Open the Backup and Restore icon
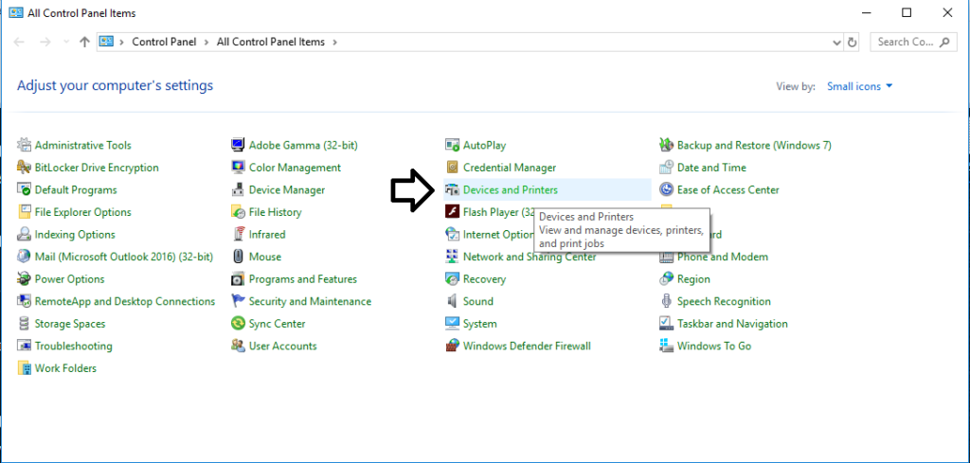Screen dimensions: 970x463 click(666, 145)
